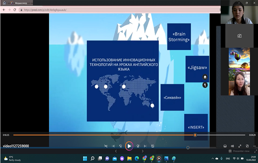Open the volume control

point(232,146)
